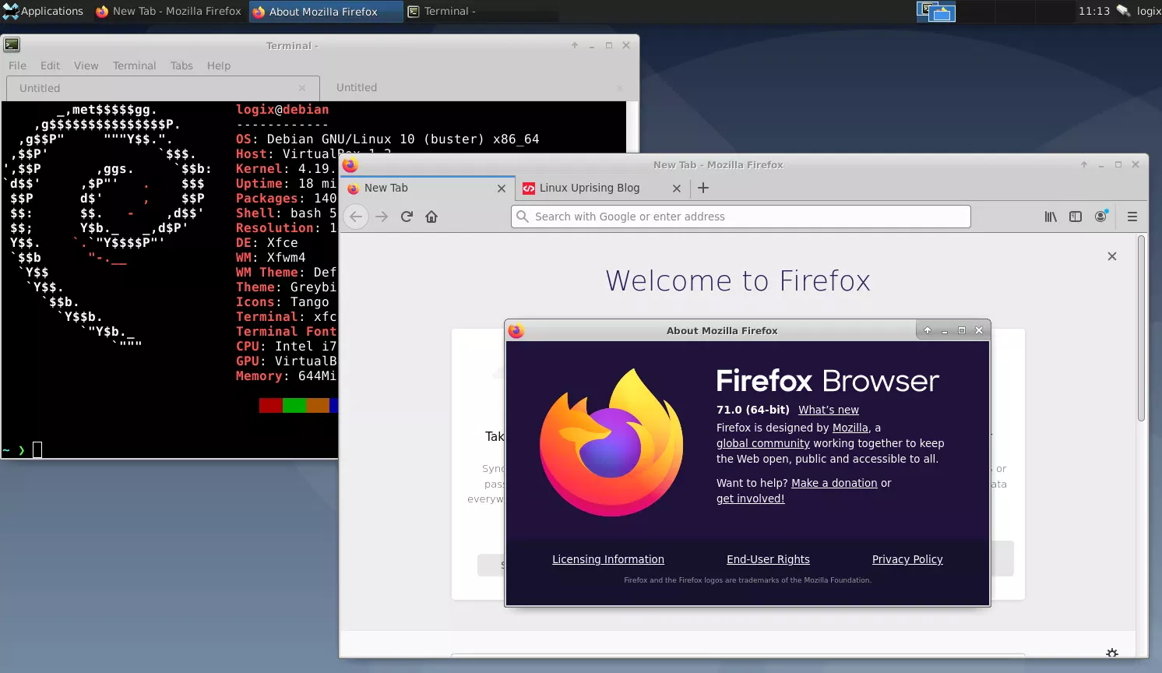
Task: Go to the Firefox home page
Action: click(431, 217)
